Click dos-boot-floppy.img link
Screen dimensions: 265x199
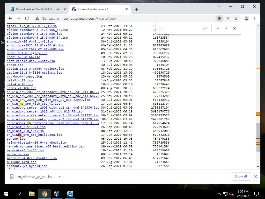24,76
